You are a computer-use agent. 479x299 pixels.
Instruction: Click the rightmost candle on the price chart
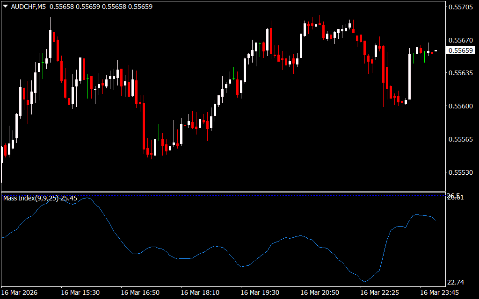(x=435, y=50)
